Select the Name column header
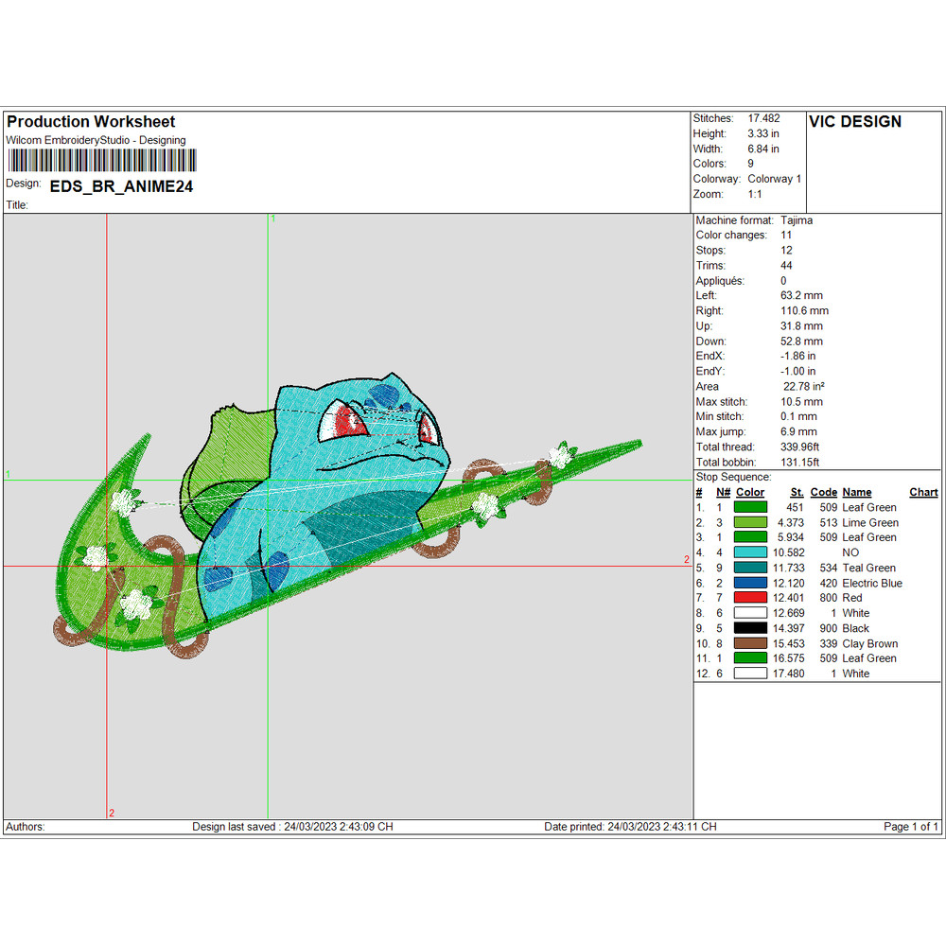The height and width of the screenshot is (946, 946). [x=857, y=492]
